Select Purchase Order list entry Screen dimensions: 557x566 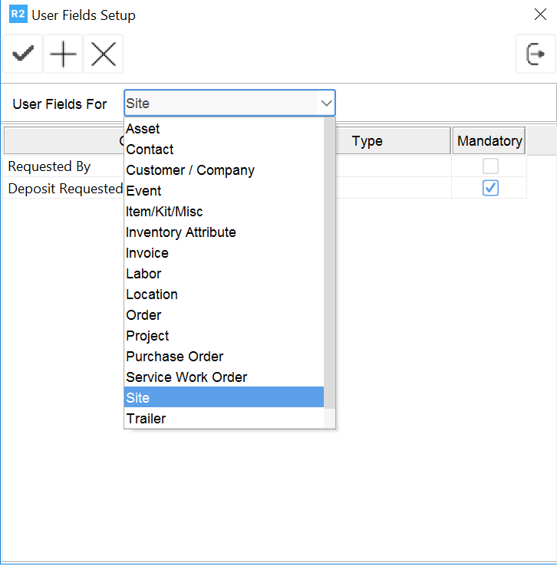point(175,357)
